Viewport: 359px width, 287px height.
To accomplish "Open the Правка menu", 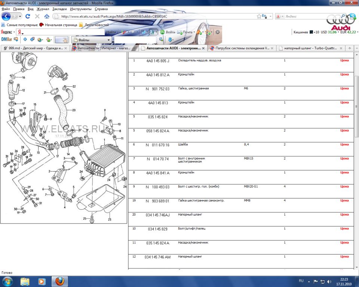I will [x=19, y=9].
